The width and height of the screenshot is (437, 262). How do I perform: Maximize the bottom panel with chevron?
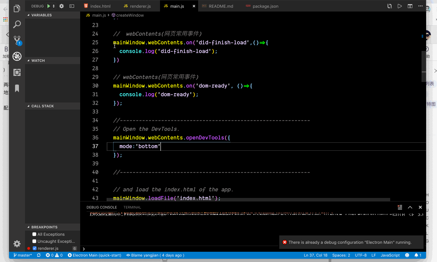pos(410,207)
